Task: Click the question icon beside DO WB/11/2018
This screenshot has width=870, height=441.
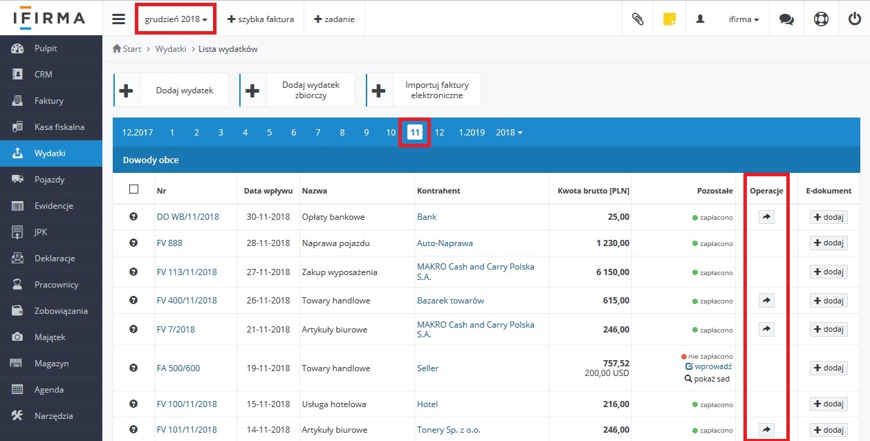Action: coord(133,216)
